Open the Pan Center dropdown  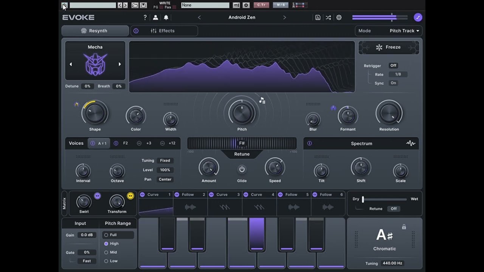(x=165, y=179)
